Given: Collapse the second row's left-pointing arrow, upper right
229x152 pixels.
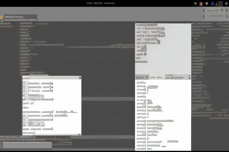Looking at the screenshot, I should click(x=204, y=16).
